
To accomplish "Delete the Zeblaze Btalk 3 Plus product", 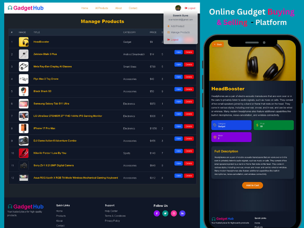I will pyautogui.click(x=189, y=52).
